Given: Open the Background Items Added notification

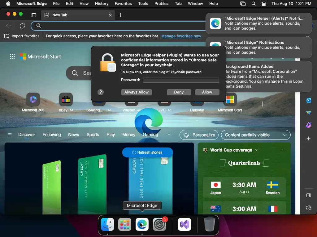Looking at the screenshot, I should [x=269, y=77].
